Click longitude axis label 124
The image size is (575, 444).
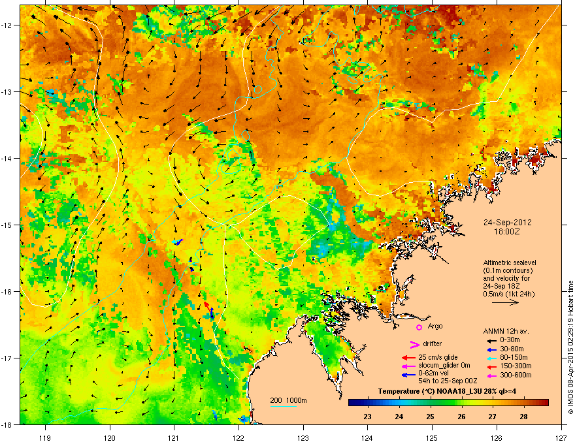tap(367, 437)
